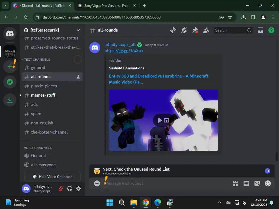The image size is (279, 209).
Task: Open the Entity 303 and Dreadlord video title link
Action: 159,79
